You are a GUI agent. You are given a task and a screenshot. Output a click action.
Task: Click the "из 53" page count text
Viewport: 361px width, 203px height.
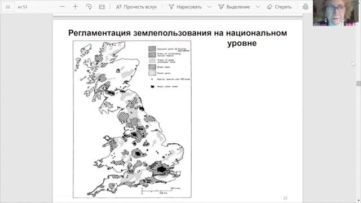coord(23,7)
